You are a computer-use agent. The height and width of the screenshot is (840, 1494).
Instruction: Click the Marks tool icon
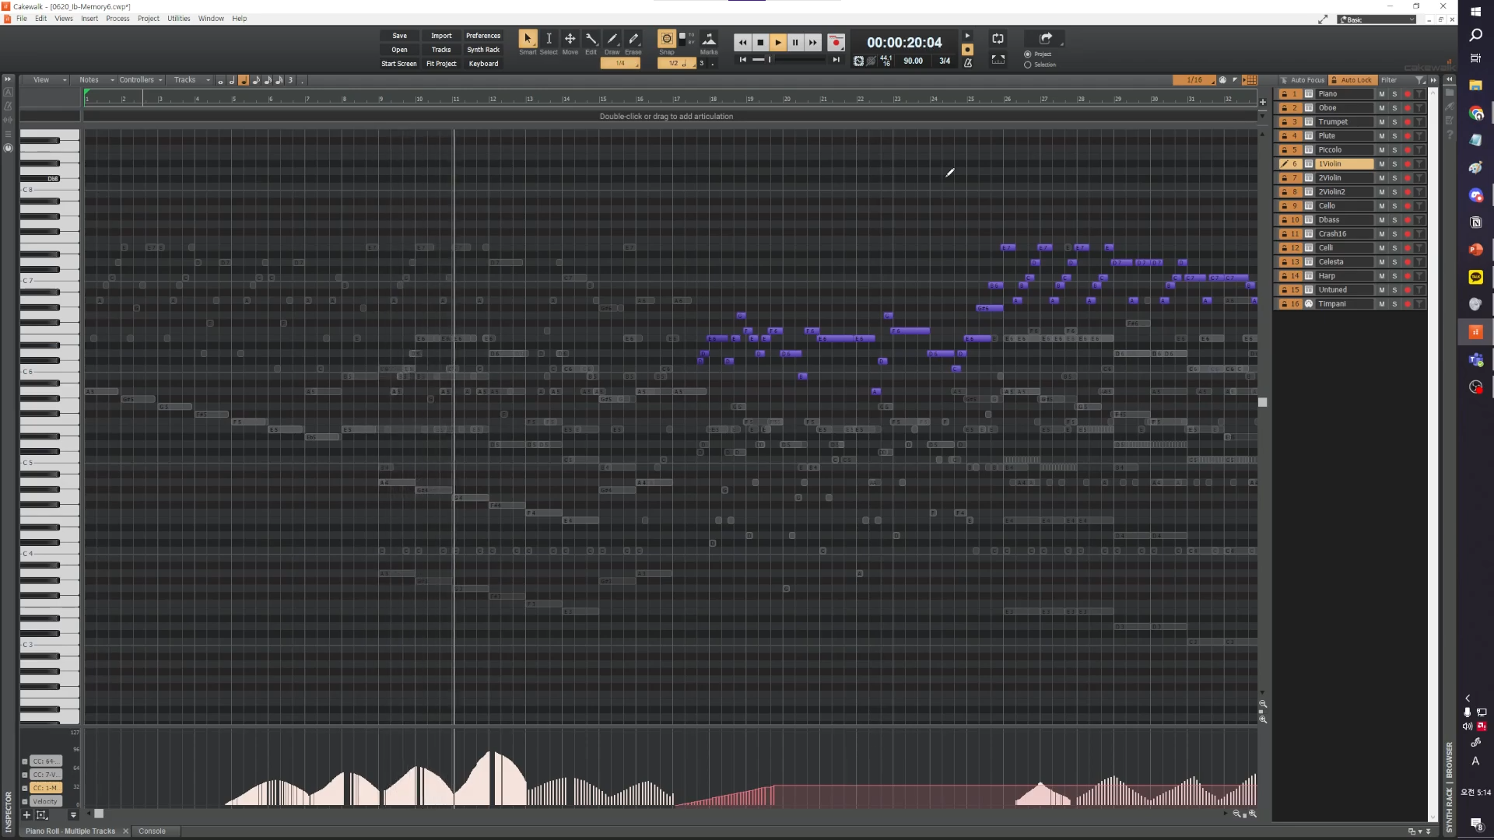[x=709, y=40]
